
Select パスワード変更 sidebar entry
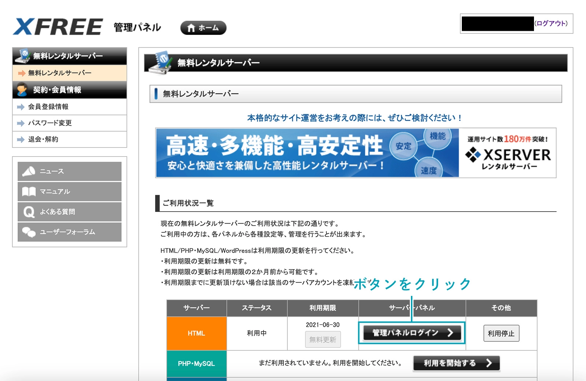point(70,123)
